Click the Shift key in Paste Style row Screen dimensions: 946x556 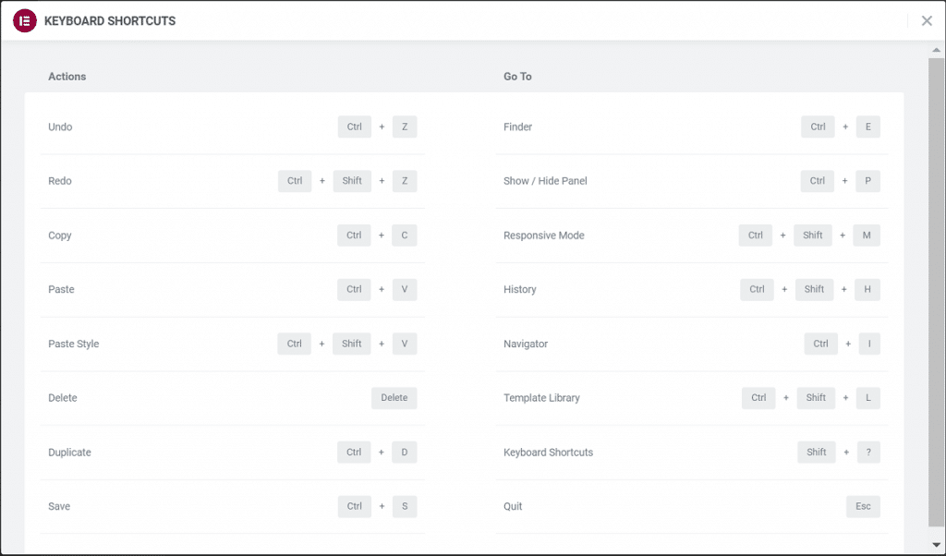pyautogui.click(x=352, y=344)
